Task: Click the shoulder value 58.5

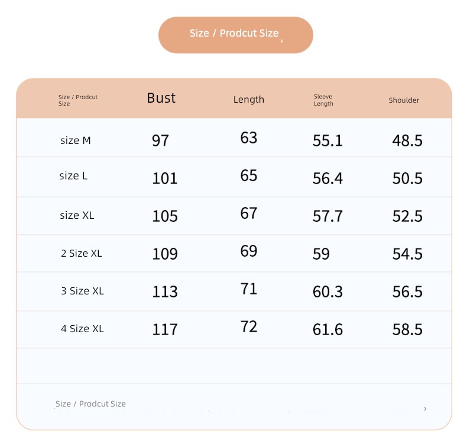Action: tap(407, 330)
